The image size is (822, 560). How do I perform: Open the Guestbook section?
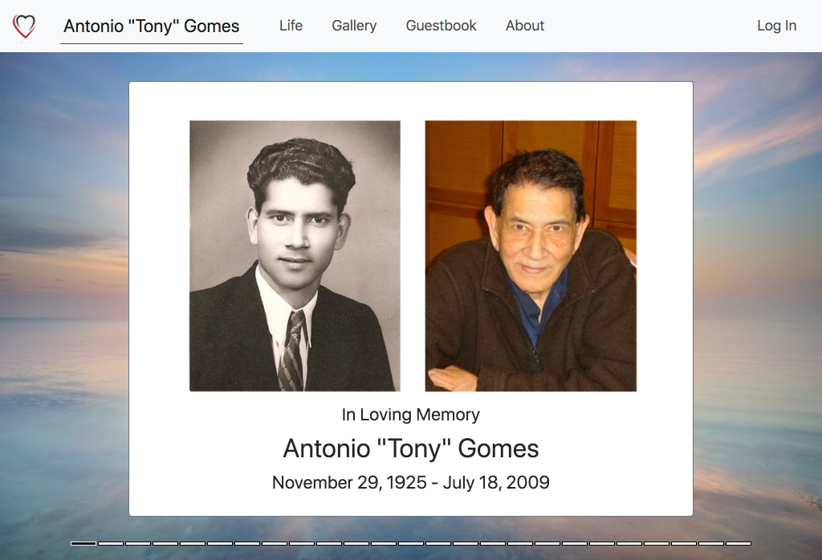click(441, 26)
